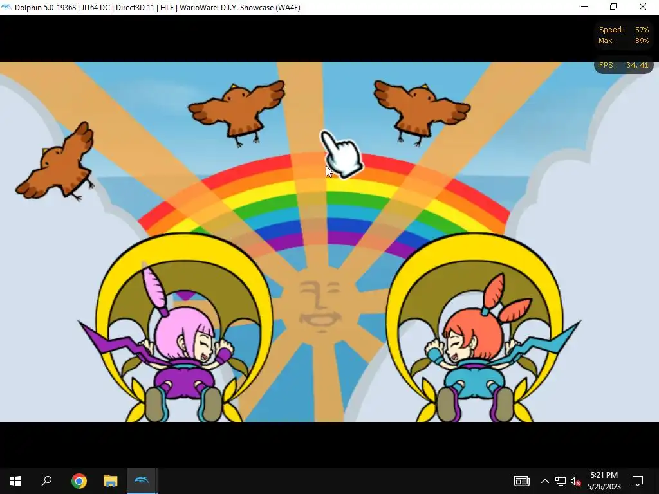Viewport: 659px width, 494px height.
Task: Close the Dolphin emulator window
Action: (643, 7)
